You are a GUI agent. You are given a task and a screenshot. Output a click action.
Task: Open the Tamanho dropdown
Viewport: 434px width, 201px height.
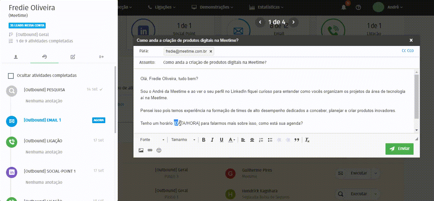183,140
